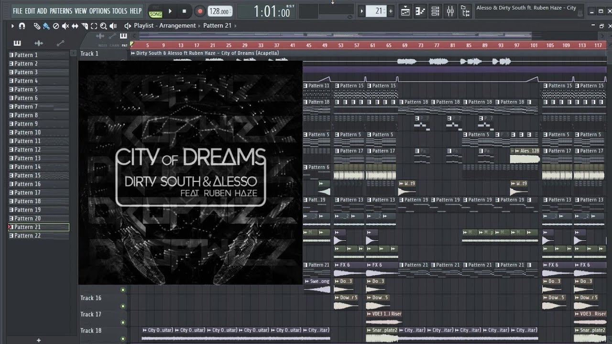Stop playback with the Stop button
Viewport: 612px width, 344px height.
click(184, 11)
